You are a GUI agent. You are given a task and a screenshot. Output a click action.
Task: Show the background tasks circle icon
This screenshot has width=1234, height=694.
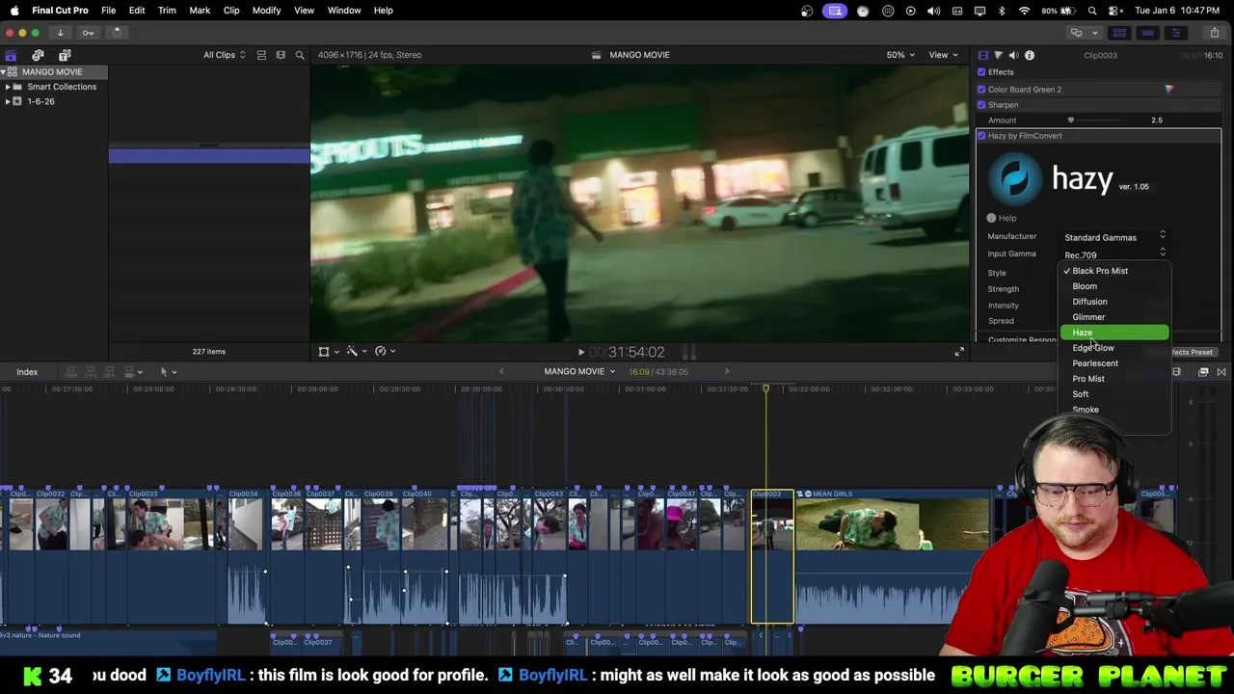pos(116,33)
